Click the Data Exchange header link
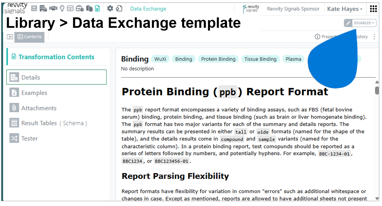The height and width of the screenshot is (206, 382). [148, 9]
